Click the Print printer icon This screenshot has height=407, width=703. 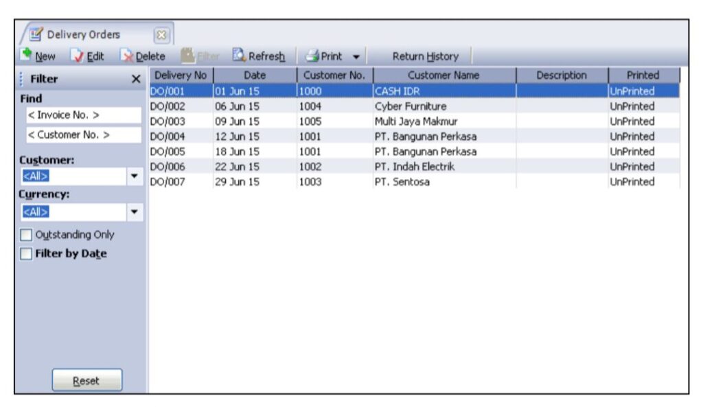point(312,56)
